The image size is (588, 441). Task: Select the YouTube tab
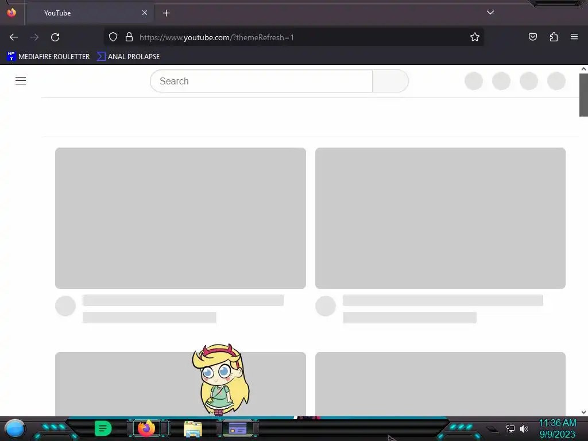coord(89,13)
